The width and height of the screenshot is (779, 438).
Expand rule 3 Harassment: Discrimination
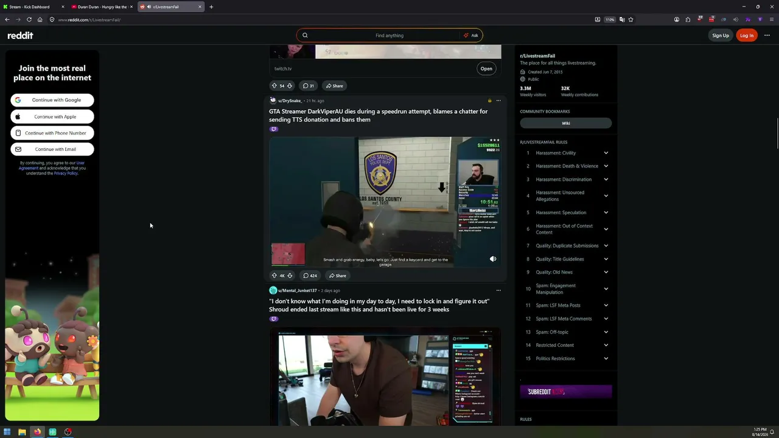[x=606, y=179]
